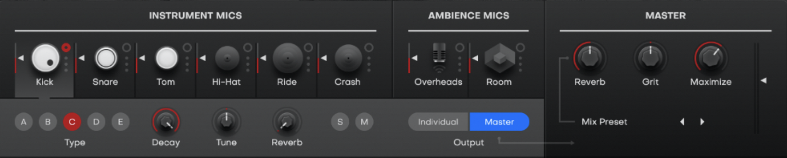The height and width of the screenshot is (158, 787).
Task: Enable the Snare channel power ring
Action: coord(127,48)
